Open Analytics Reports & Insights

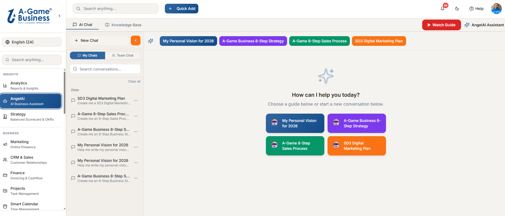click(31, 85)
